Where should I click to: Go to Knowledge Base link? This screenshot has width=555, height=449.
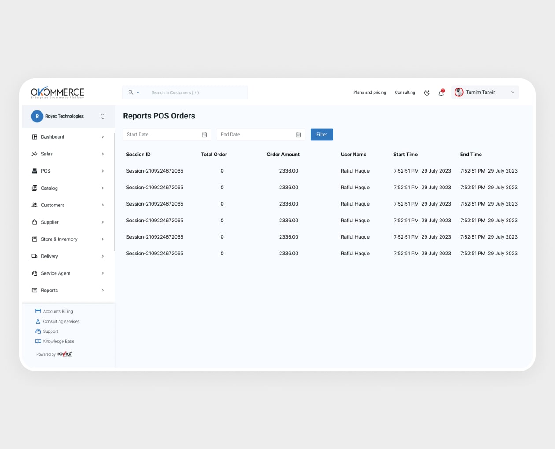click(58, 342)
